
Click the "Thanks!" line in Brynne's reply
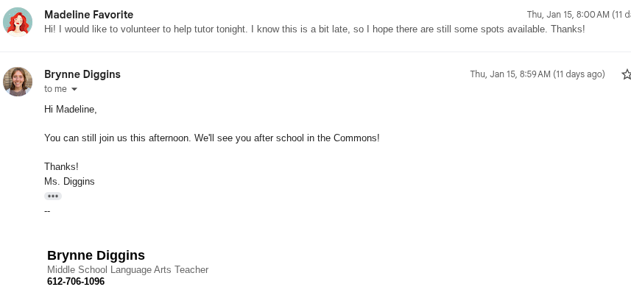pyautogui.click(x=61, y=167)
